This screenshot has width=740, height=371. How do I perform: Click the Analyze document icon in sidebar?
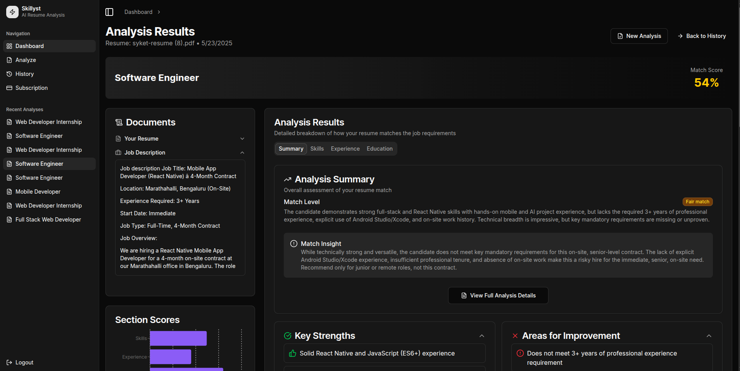[x=9, y=60]
